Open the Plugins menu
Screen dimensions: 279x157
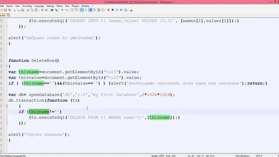point(75,6)
